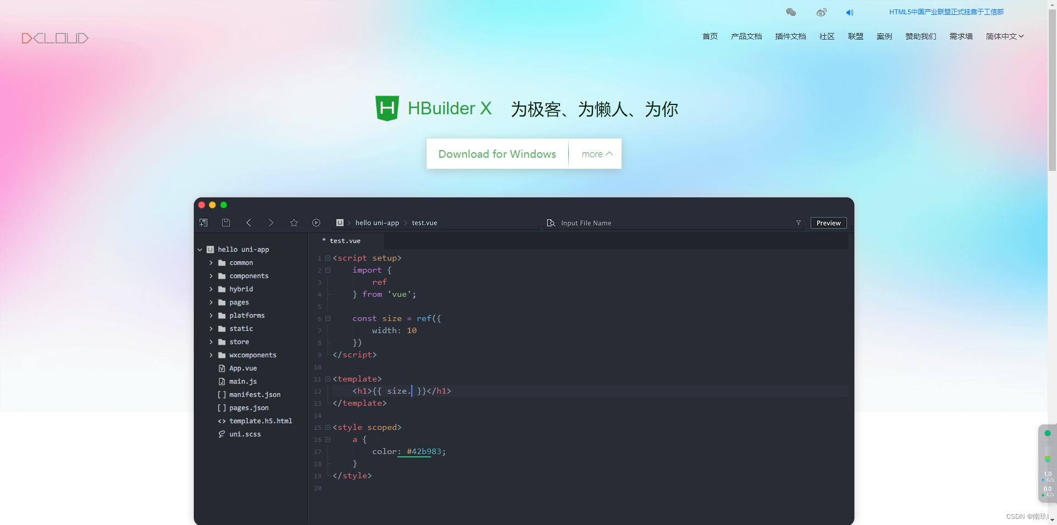This screenshot has width=1057, height=525.
Task: Click the filter funnel icon
Action: [798, 223]
